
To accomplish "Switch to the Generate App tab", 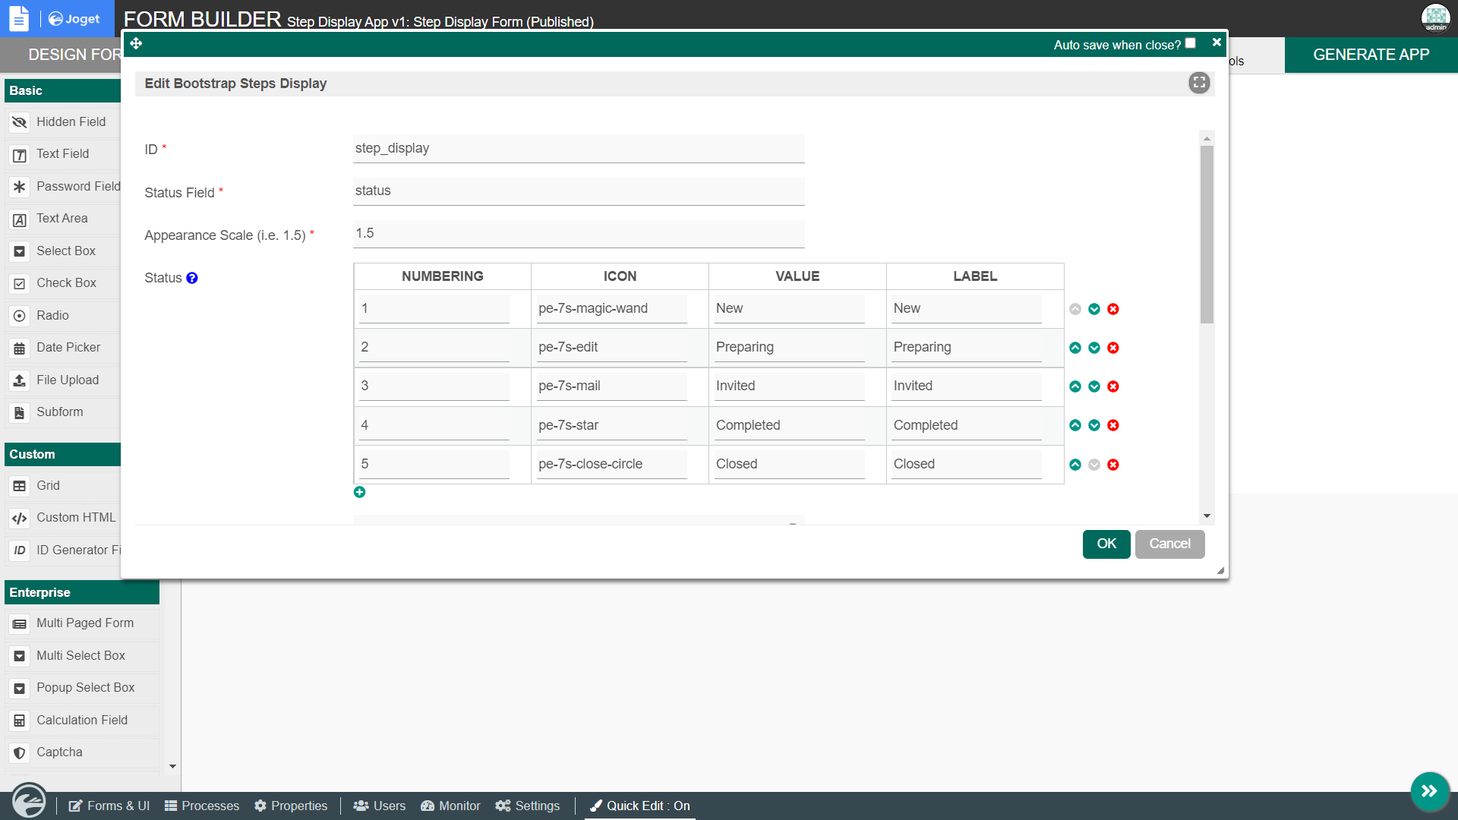I will [x=1371, y=55].
